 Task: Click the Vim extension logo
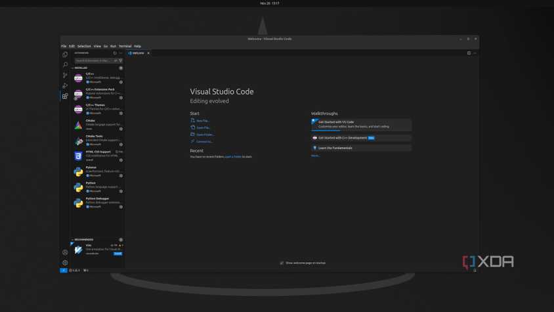pyautogui.click(x=78, y=250)
